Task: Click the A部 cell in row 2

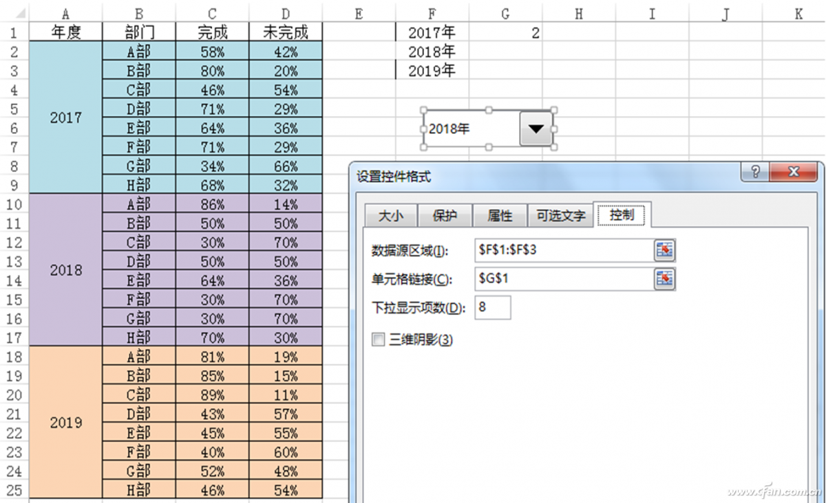Action: (x=139, y=52)
